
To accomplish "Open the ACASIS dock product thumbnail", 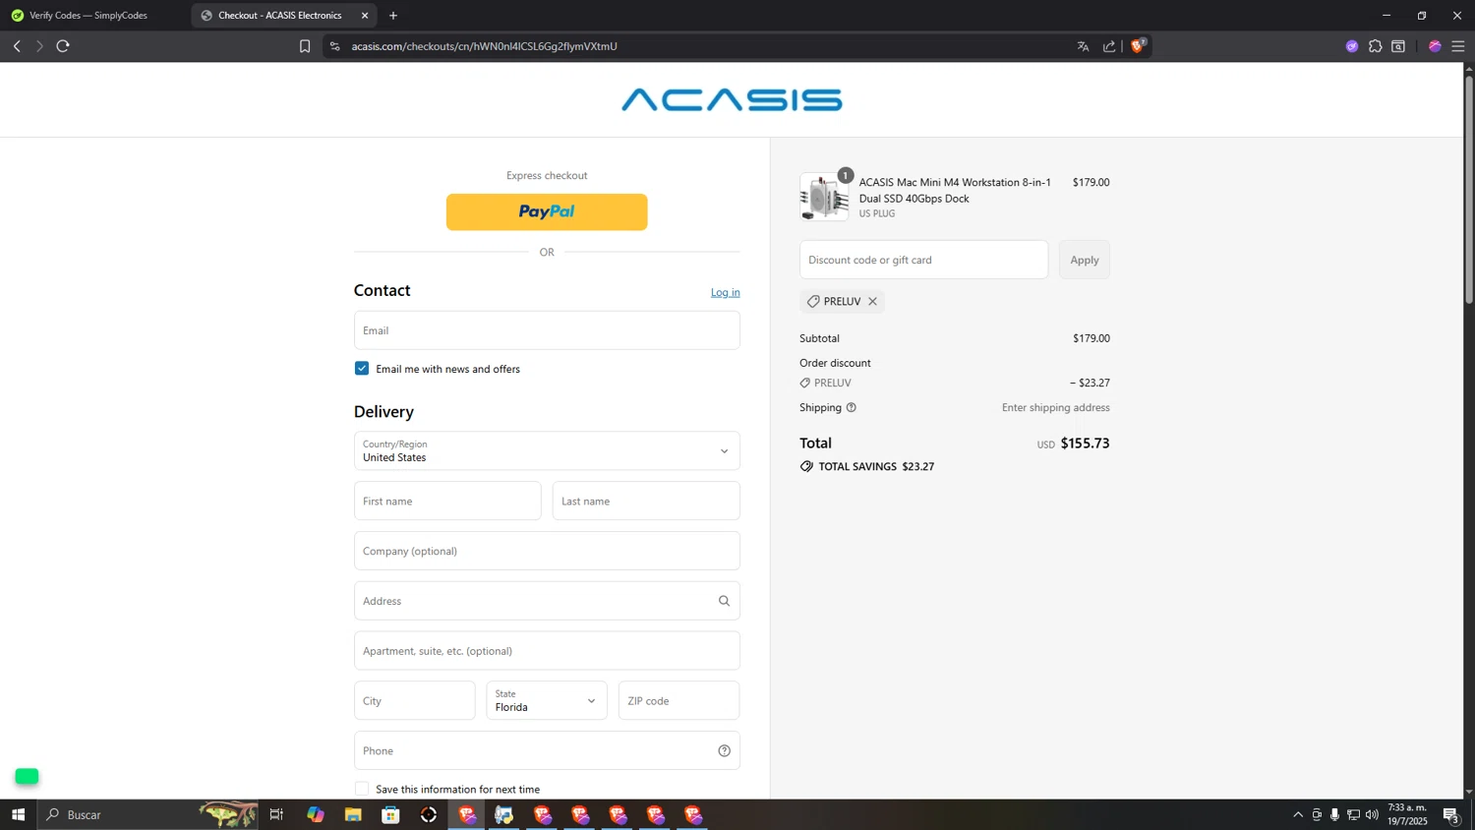I will (x=824, y=197).
